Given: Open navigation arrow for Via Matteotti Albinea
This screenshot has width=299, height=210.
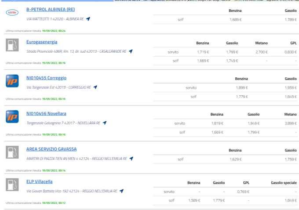Looking at the screenshot, I should click(x=88, y=19).
